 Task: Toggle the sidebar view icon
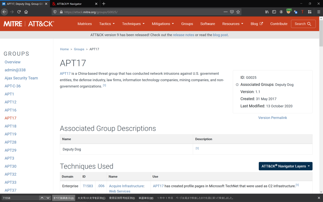pyautogui.click(x=274, y=12)
